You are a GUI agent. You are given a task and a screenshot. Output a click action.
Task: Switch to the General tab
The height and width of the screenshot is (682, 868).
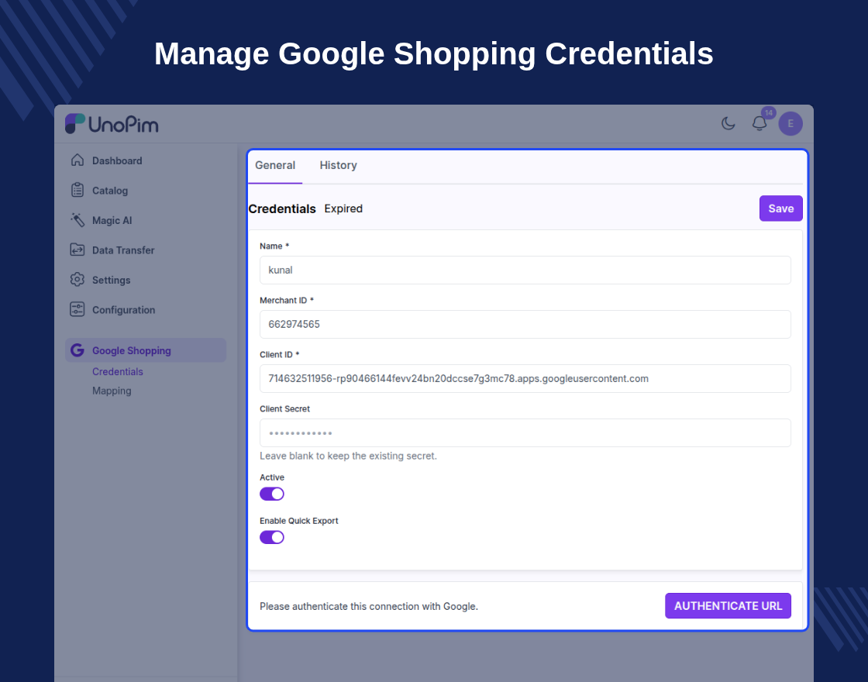tap(275, 166)
